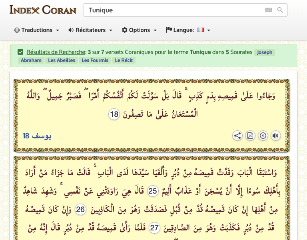Open the Langue French flag dropdown

pos(203,30)
